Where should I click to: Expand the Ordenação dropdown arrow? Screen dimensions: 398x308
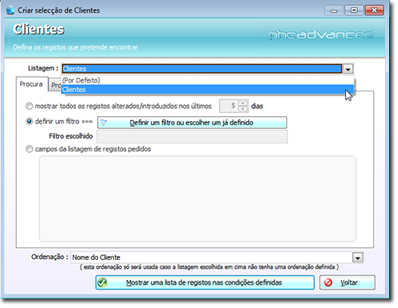358,257
